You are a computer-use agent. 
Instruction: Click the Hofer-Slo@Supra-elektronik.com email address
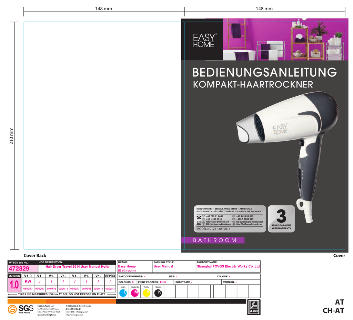point(249,224)
